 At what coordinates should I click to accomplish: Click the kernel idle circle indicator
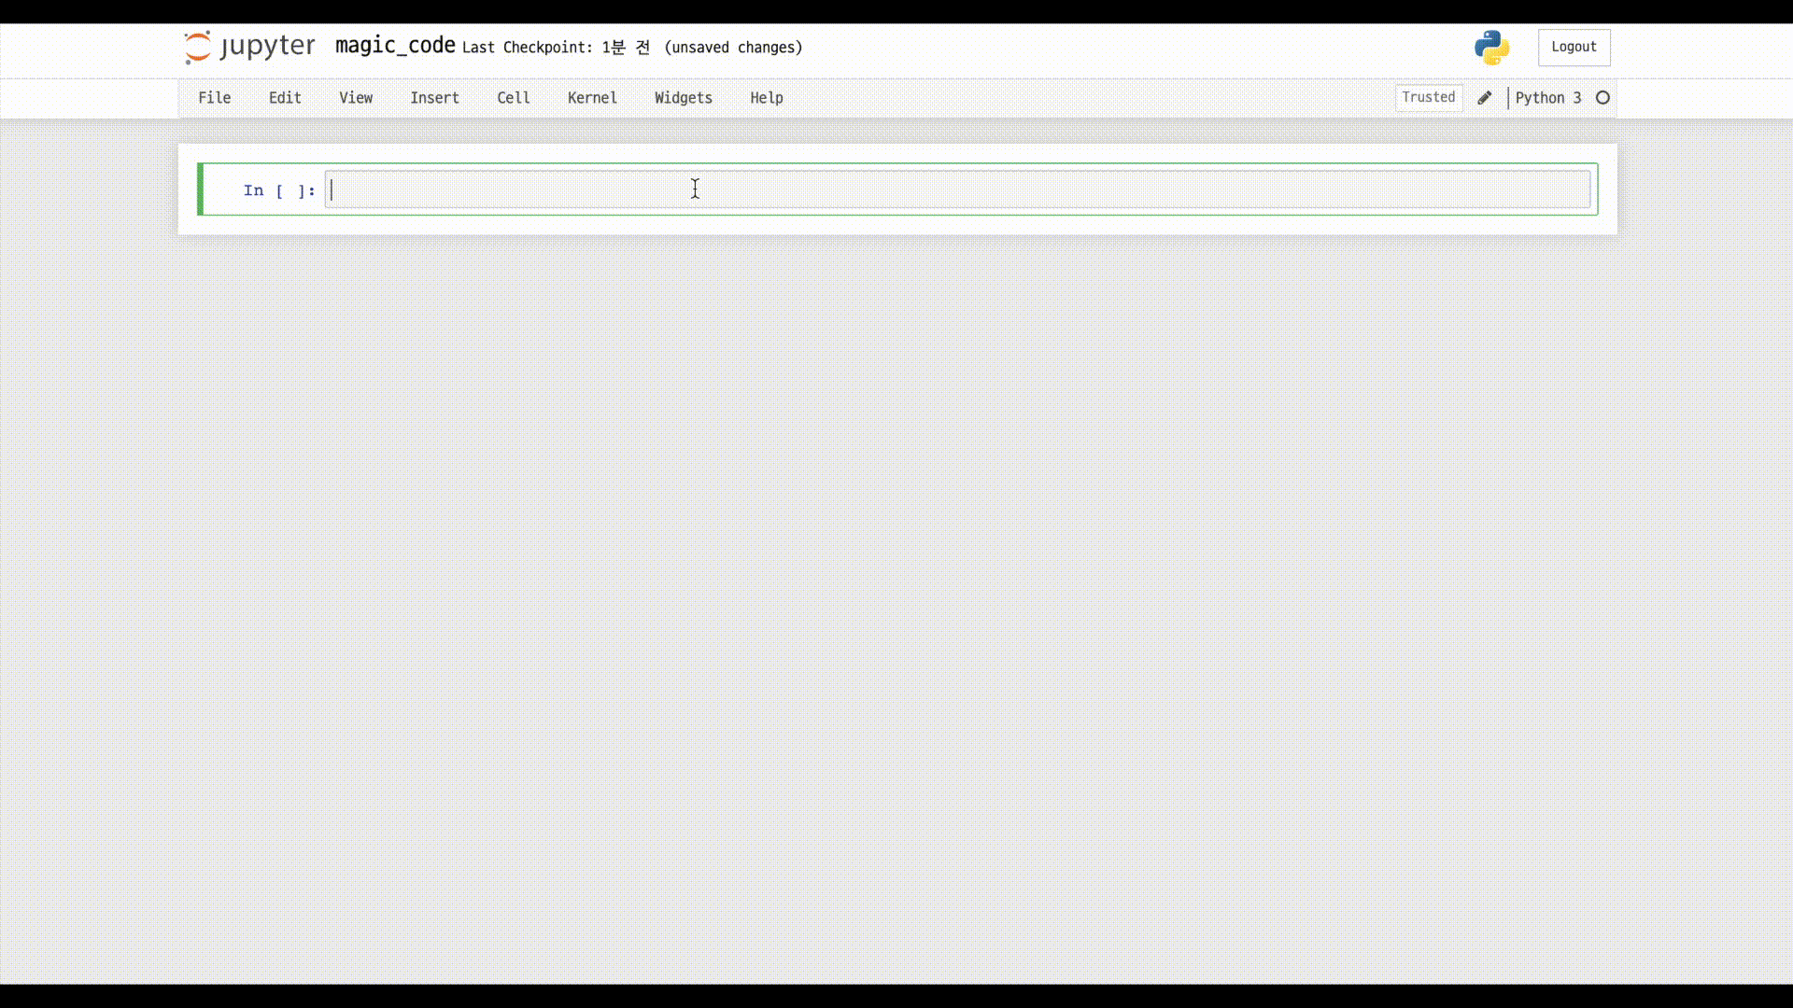(x=1602, y=98)
